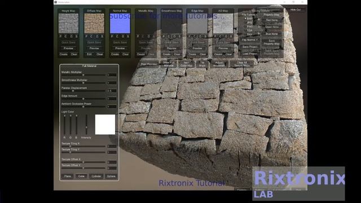Click the S button under Diffuse Map

point(102,36)
